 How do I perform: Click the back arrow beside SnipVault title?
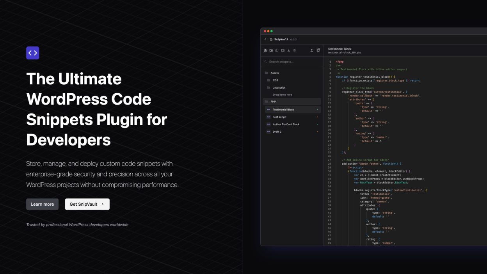point(265,39)
